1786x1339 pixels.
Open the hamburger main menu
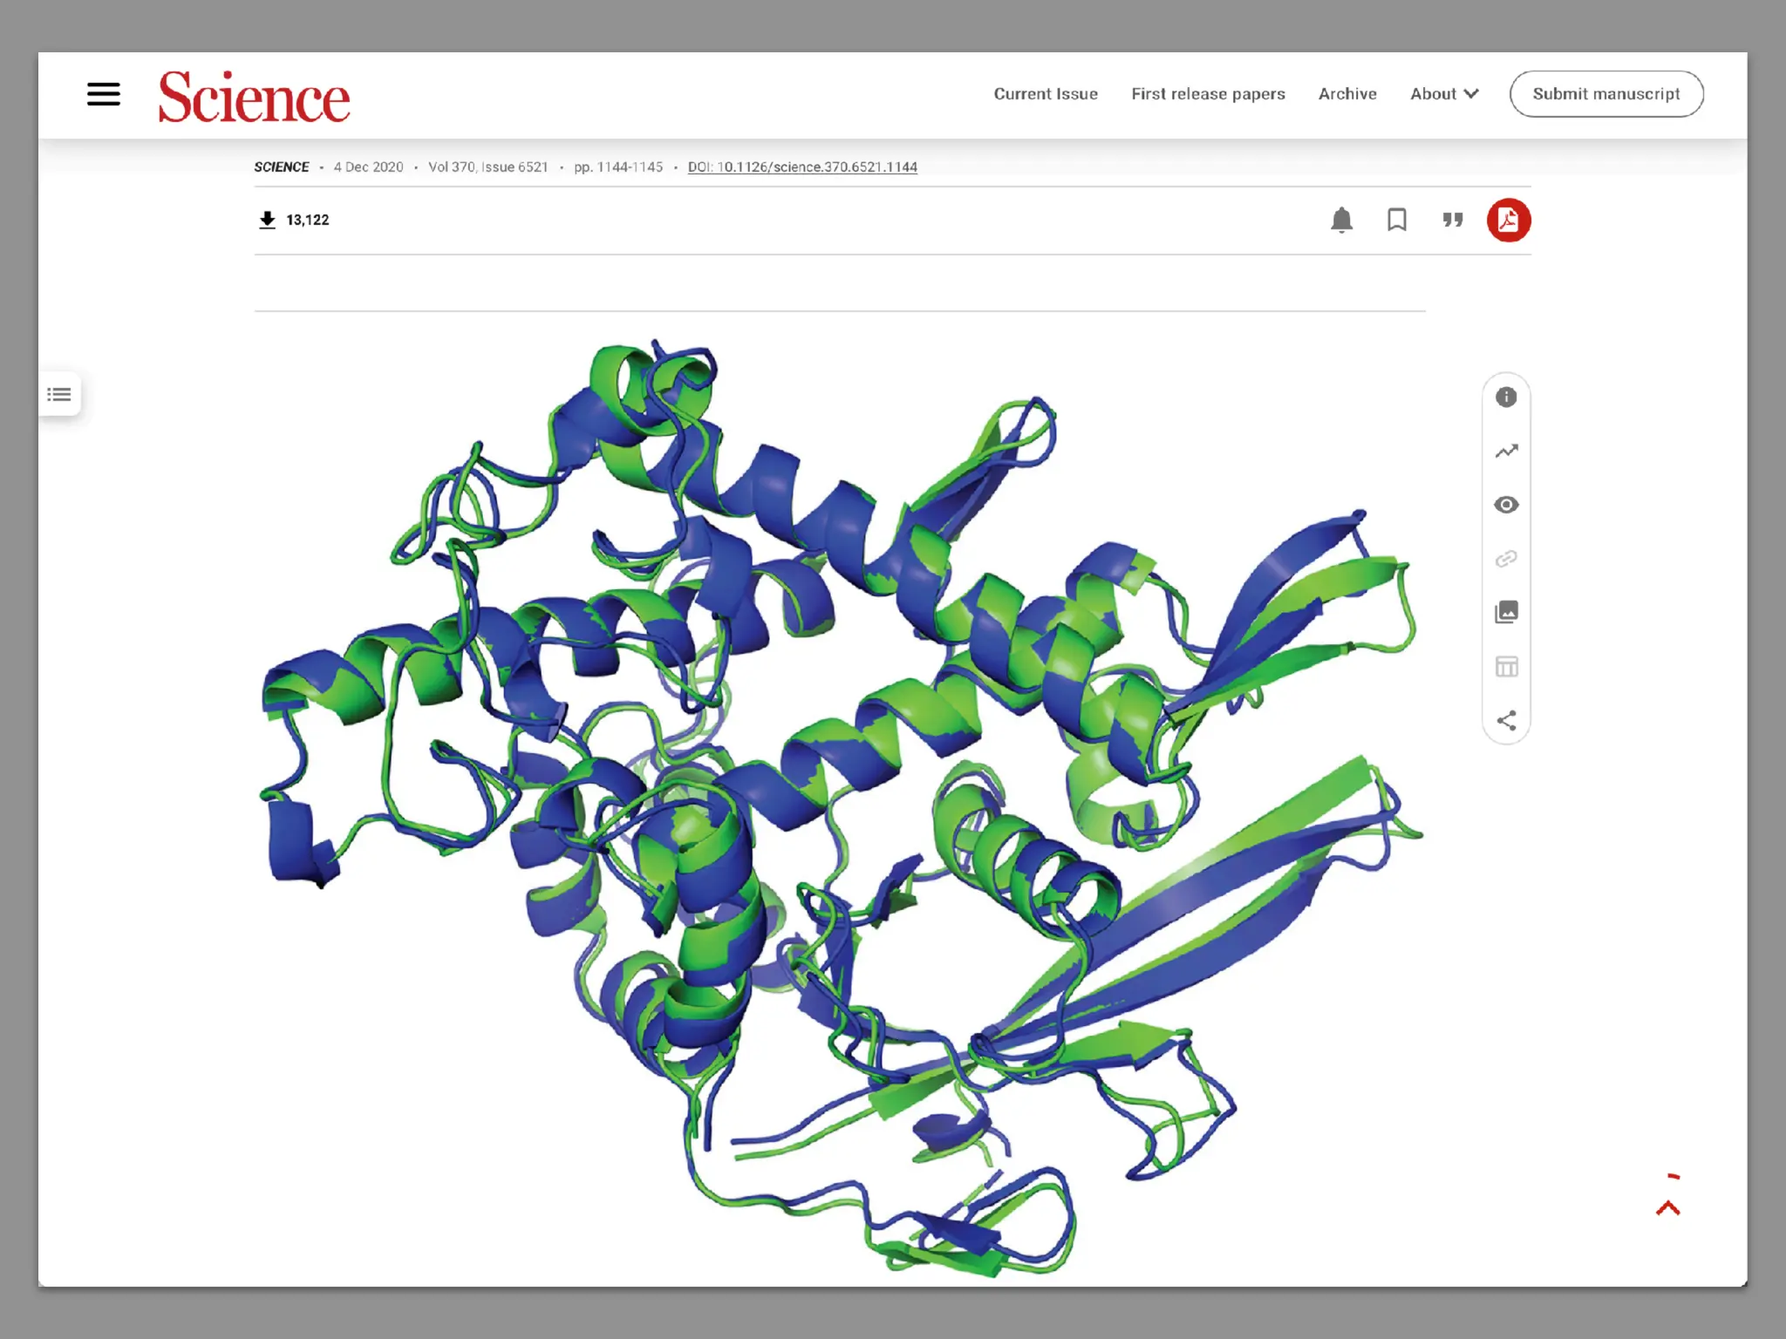103,94
